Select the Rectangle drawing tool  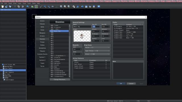tap(45, 7)
